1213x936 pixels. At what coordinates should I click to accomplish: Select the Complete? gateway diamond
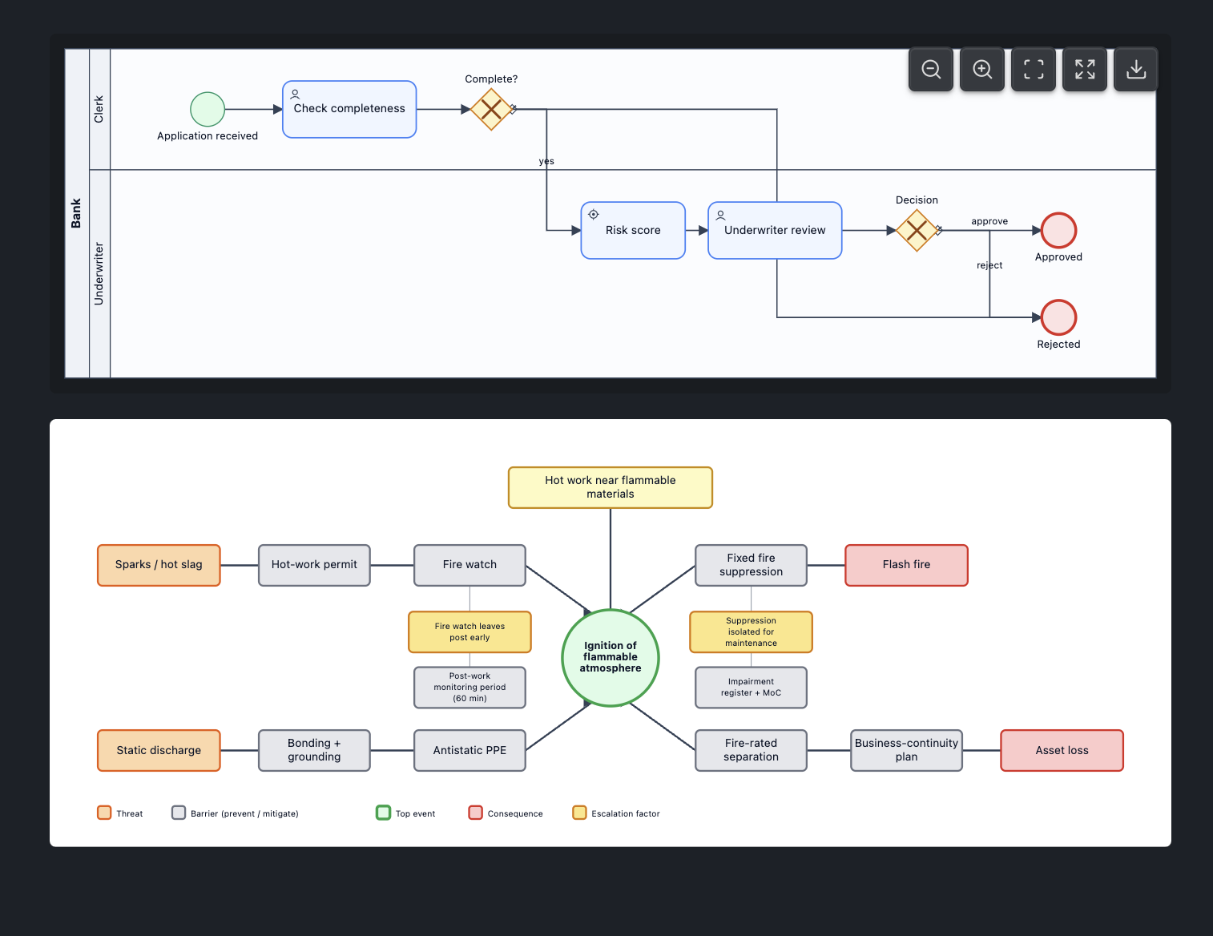coord(491,109)
